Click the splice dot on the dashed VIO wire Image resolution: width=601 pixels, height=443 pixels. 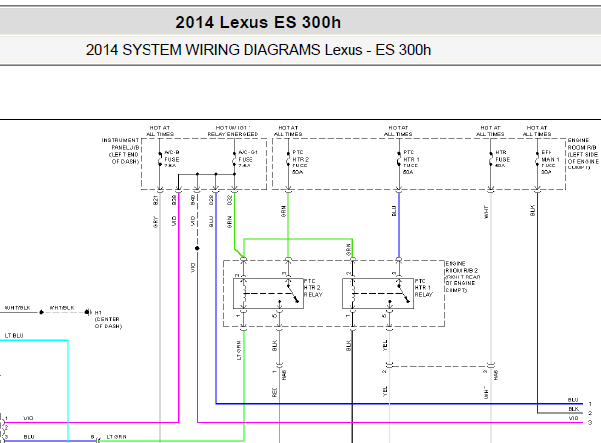coord(197,248)
